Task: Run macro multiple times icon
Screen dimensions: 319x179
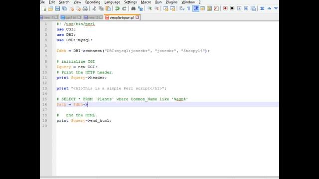Action: (246, 8)
